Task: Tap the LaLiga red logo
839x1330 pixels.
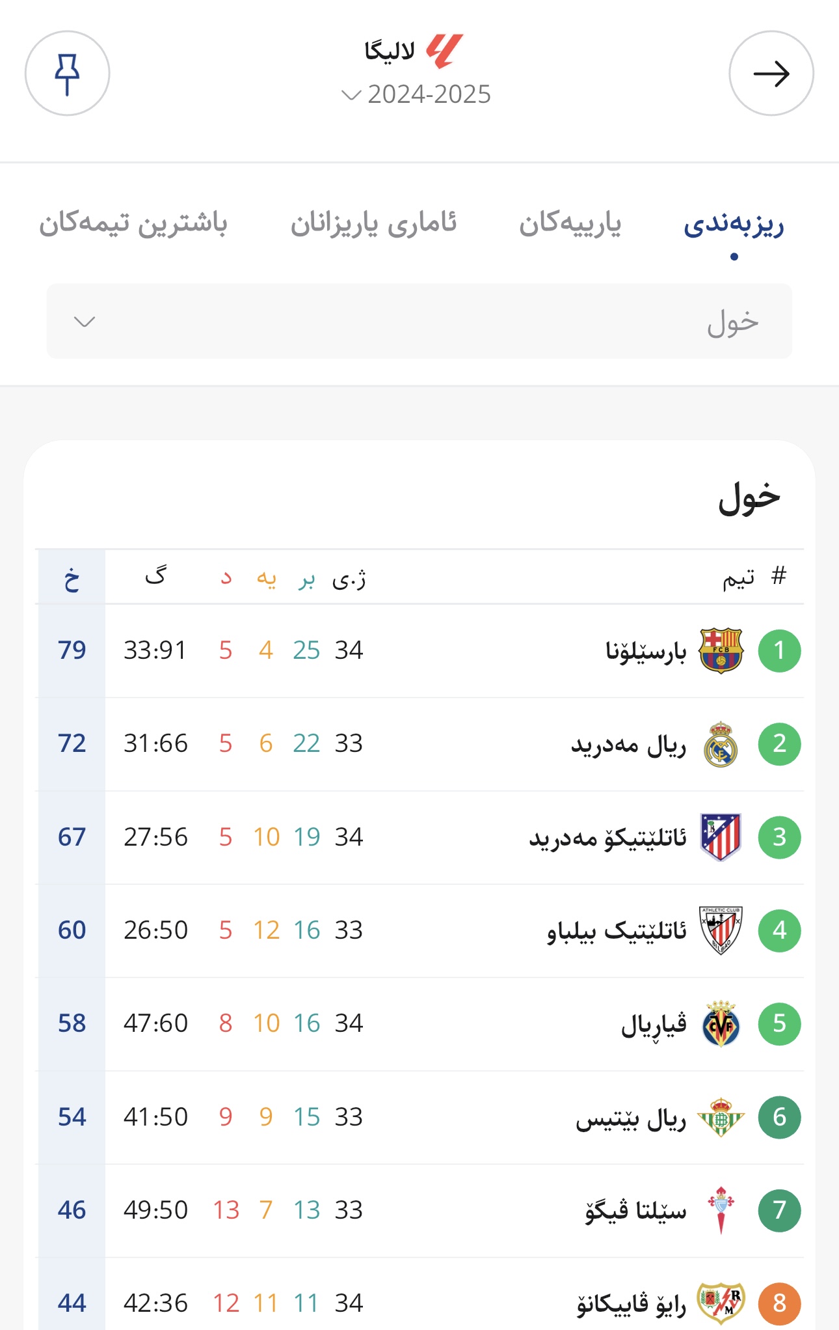Action: [445, 51]
